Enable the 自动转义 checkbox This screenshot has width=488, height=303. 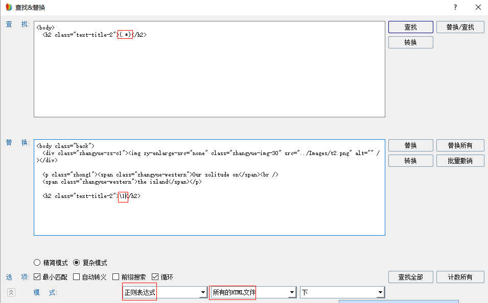coord(77,277)
